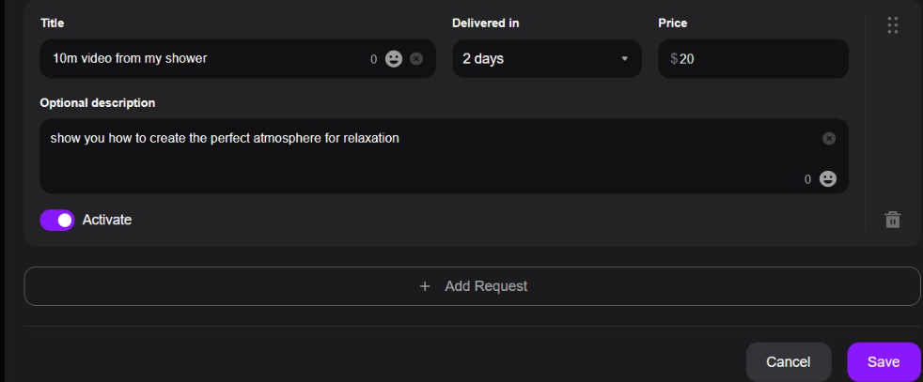The image size is (923, 382).
Task: Click into the Title input field
Action: tap(207, 58)
